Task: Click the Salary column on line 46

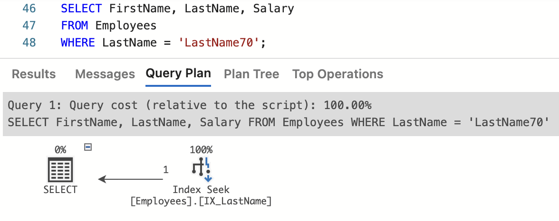Action: [x=274, y=9]
